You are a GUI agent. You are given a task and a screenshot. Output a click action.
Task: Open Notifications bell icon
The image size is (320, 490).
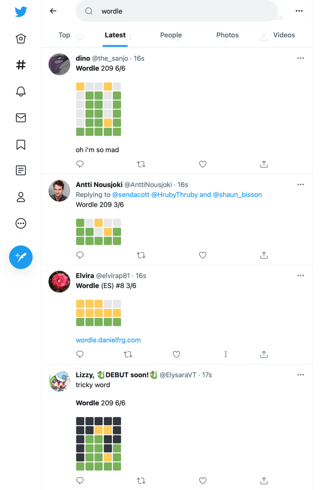click(21, 91)
